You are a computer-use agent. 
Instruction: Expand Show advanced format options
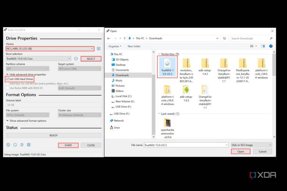pyautogui.click(x=26, y=121)
